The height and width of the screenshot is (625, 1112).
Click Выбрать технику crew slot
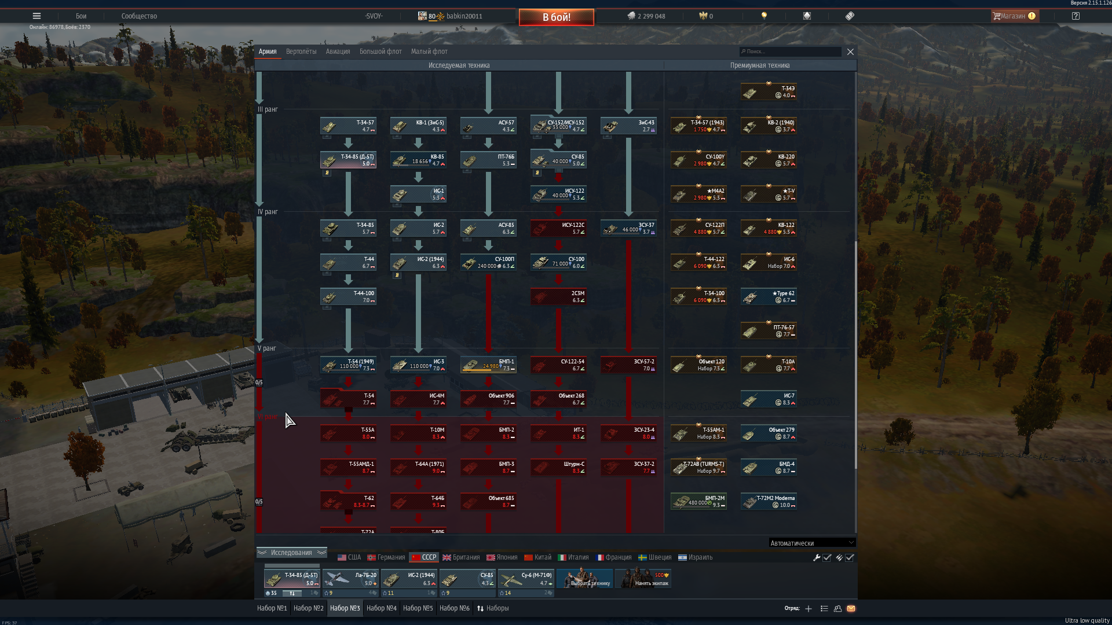point(584,579)
